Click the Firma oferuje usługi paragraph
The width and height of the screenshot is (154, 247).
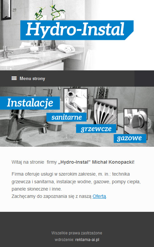pos(76,182)
